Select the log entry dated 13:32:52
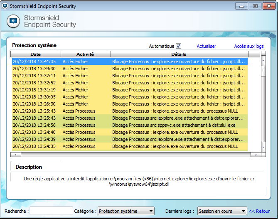Image resolution: width=278 pixels, height=219 pixels. (130, 83)
